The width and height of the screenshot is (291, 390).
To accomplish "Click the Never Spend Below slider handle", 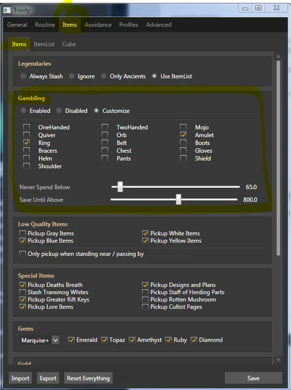I will [120, 187].
